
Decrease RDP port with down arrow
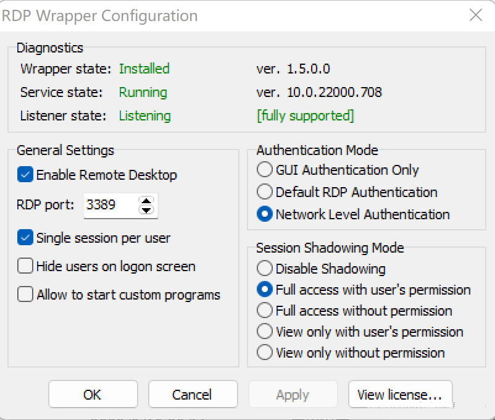(x=146, y=210)
